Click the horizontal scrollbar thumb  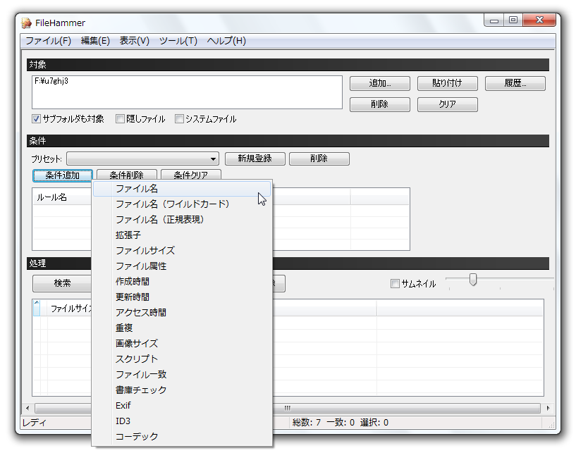tap(287, 408)
